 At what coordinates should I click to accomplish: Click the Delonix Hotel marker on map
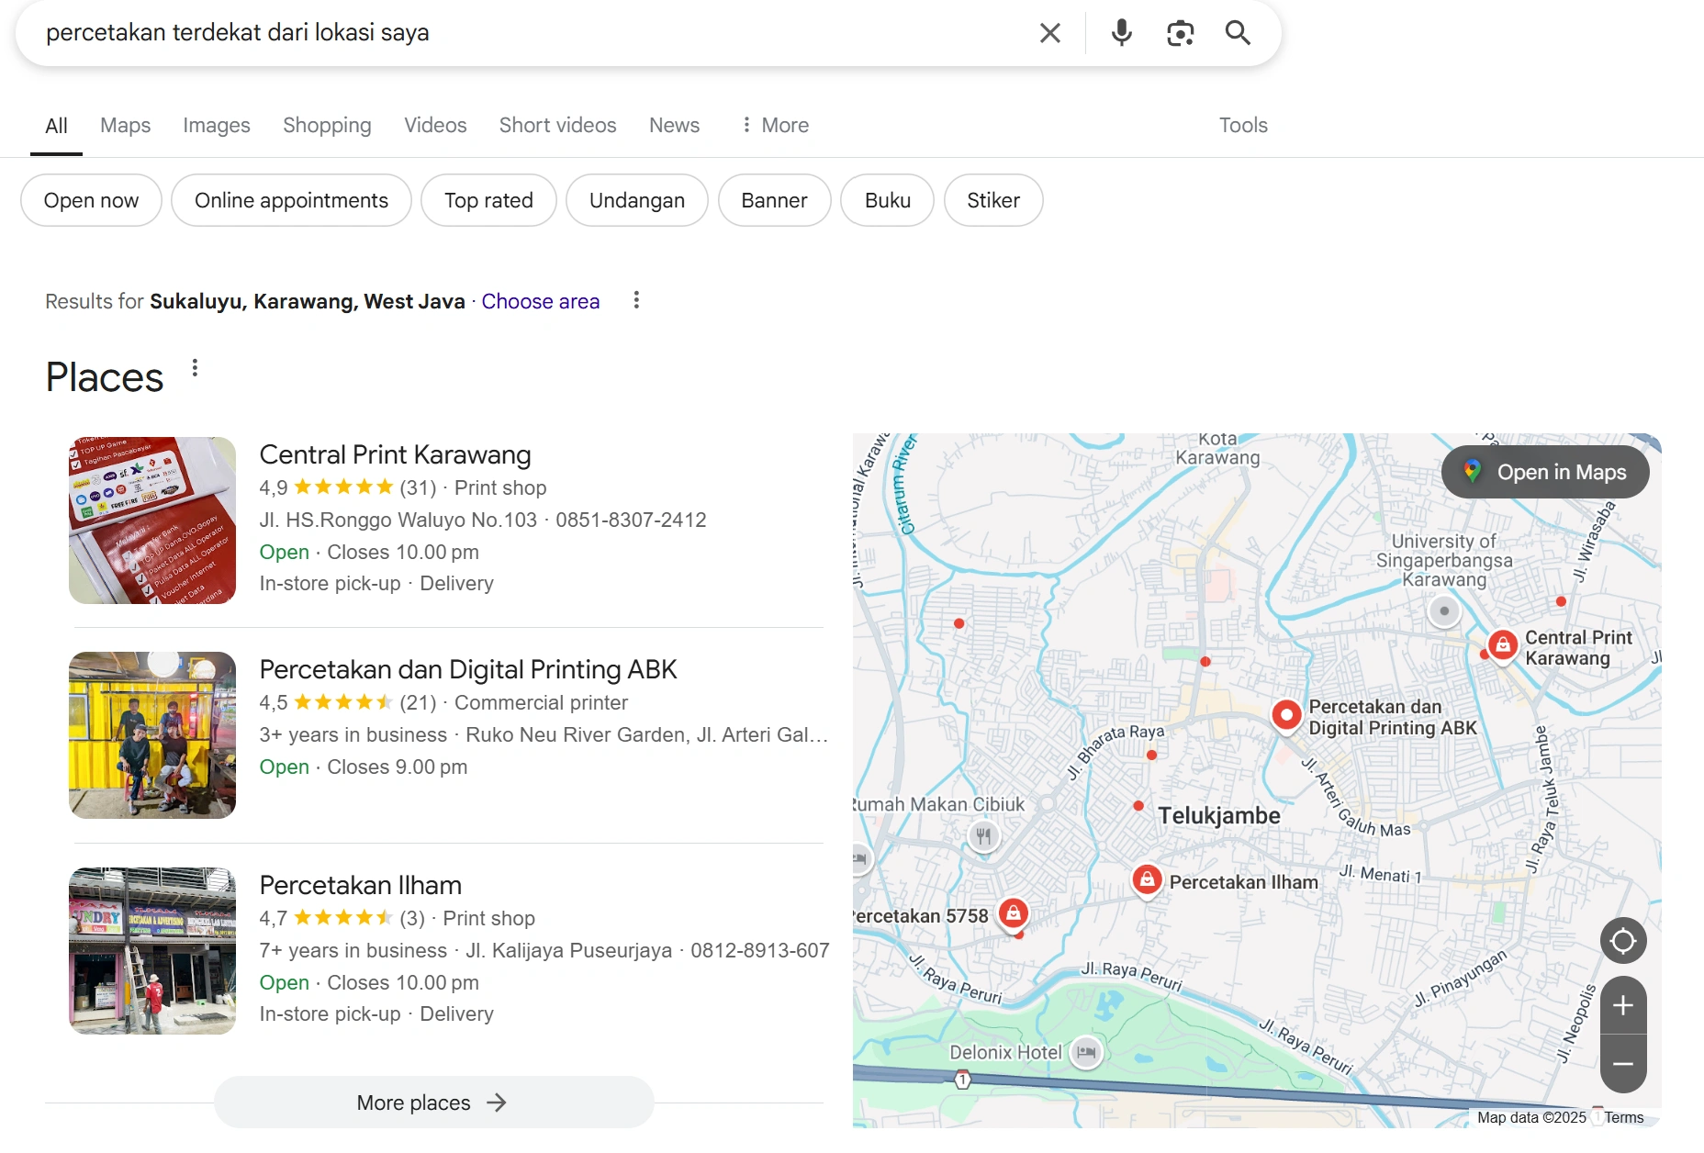pyautogui.click(x=1086, y=1052)
